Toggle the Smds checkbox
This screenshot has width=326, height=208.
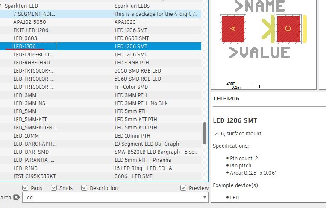54,188
